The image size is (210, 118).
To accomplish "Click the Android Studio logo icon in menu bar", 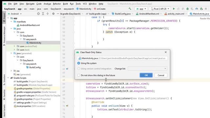I will click(x=5, y=4).
